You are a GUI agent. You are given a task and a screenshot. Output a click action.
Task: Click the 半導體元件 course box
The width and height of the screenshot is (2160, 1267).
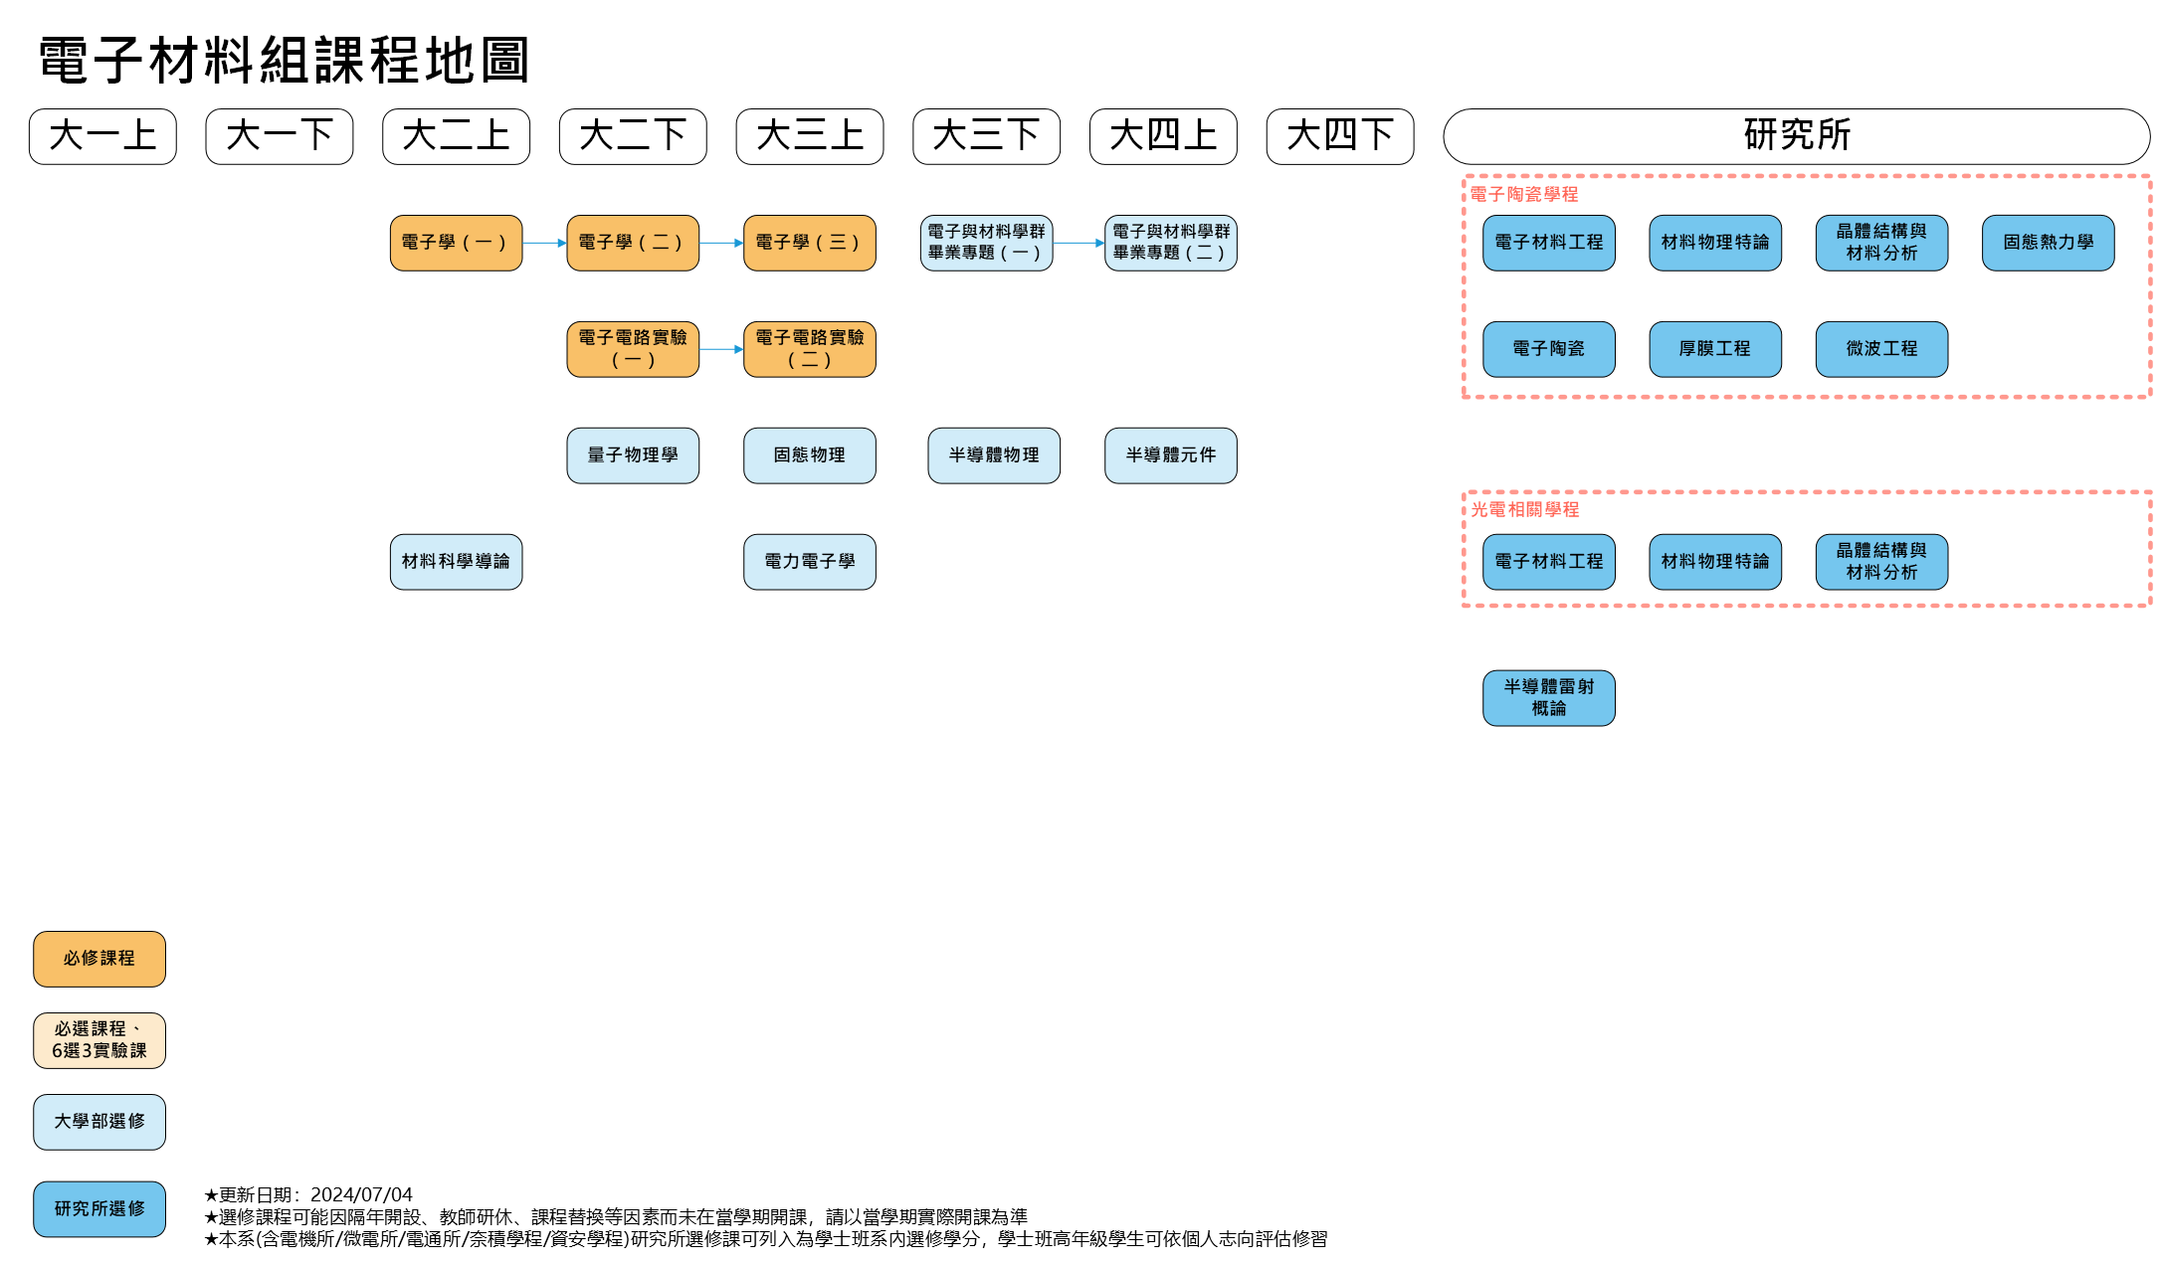1170,455
